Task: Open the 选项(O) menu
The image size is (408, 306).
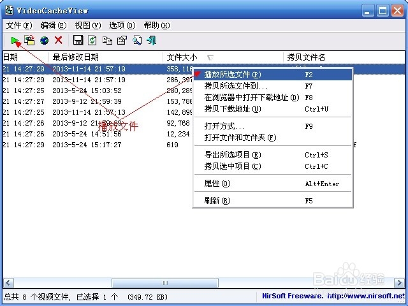Action: click(122, 25)
